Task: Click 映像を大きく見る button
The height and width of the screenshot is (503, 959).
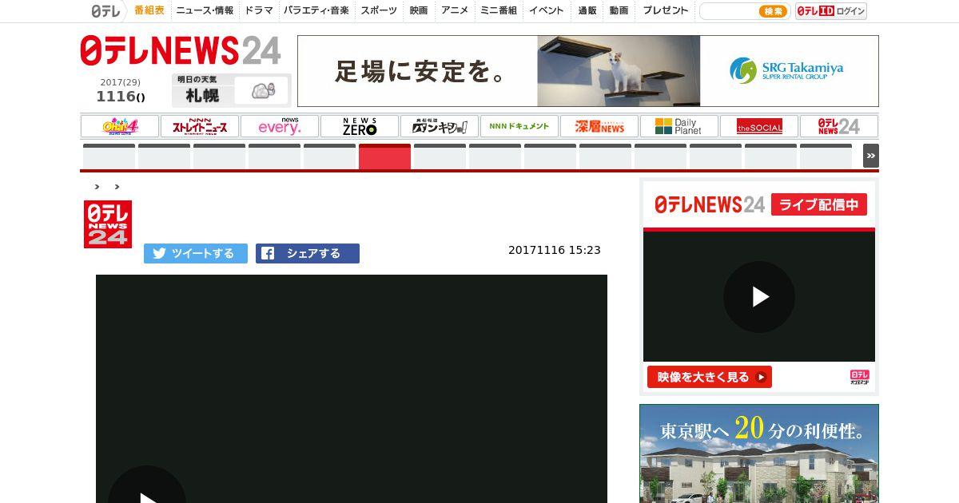Action: (x=710, y=377)
